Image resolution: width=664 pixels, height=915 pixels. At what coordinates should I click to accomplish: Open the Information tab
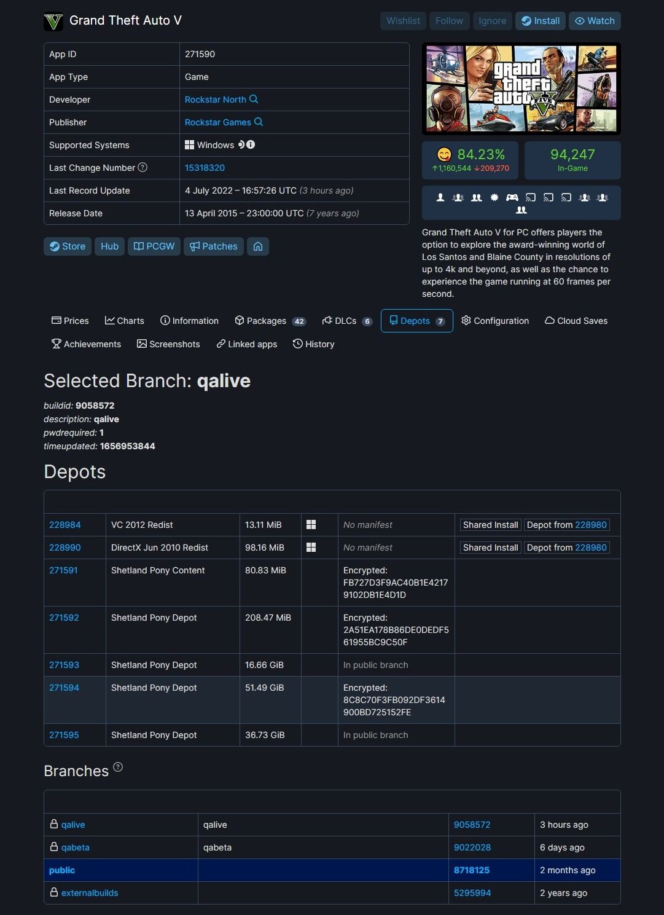point(189,321)
